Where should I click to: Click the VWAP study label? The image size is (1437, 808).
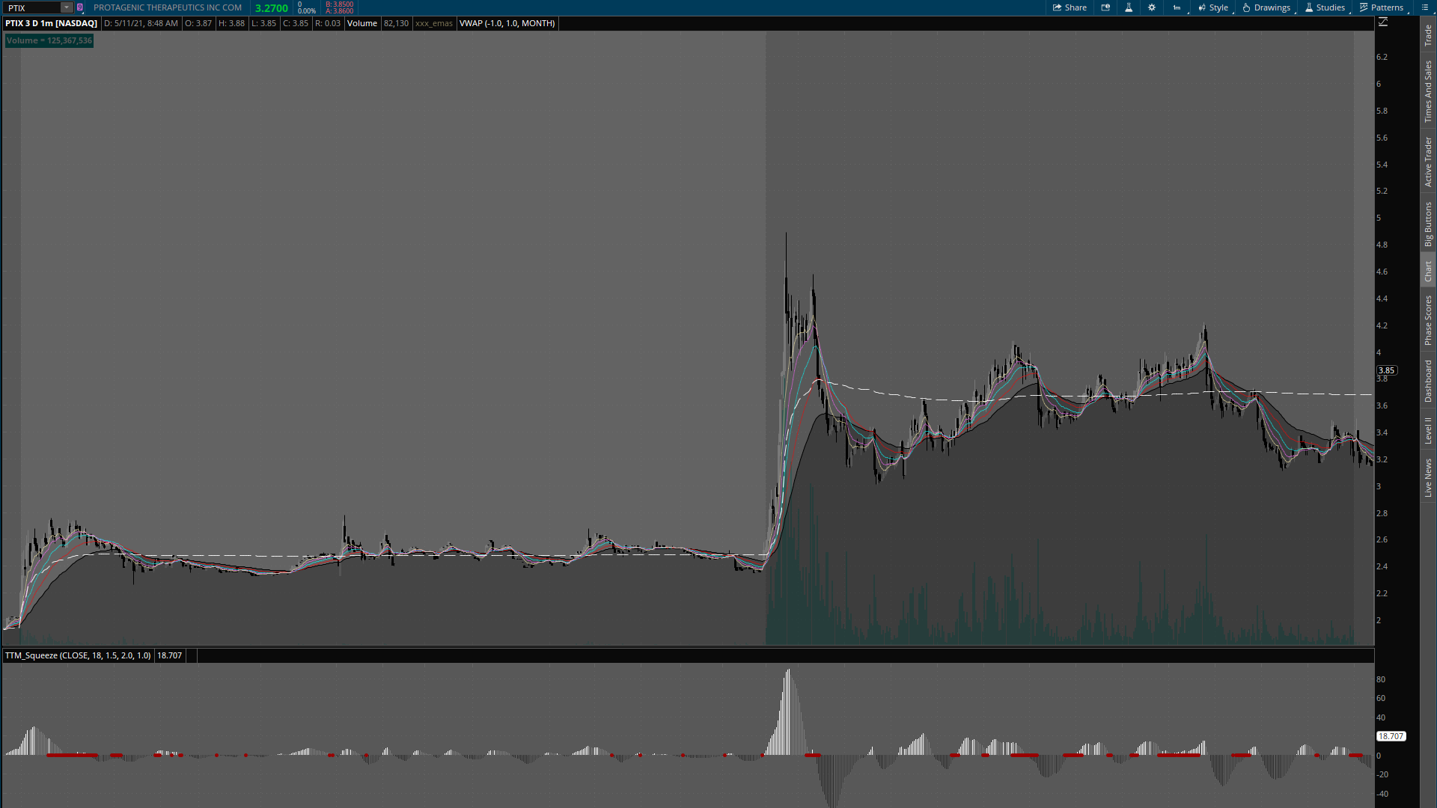click(x=507, y=23)
